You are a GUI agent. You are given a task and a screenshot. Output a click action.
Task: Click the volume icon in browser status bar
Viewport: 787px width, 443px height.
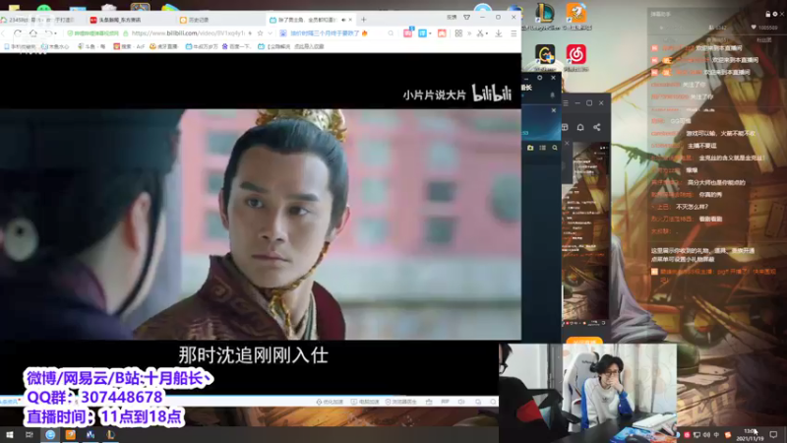click(x=461, y=402)
